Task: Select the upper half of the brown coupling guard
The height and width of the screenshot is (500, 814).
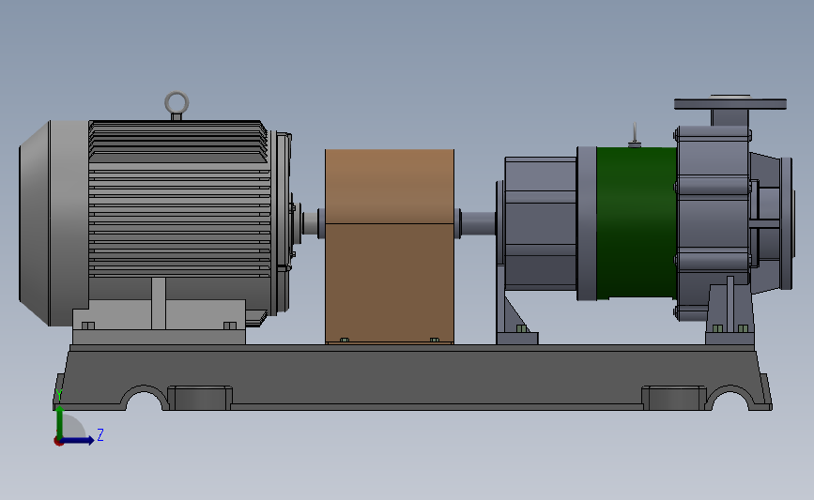Action: point(390,187)
